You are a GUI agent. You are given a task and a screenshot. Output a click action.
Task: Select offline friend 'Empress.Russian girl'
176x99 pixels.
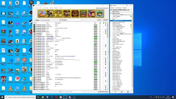click(117, 40)
